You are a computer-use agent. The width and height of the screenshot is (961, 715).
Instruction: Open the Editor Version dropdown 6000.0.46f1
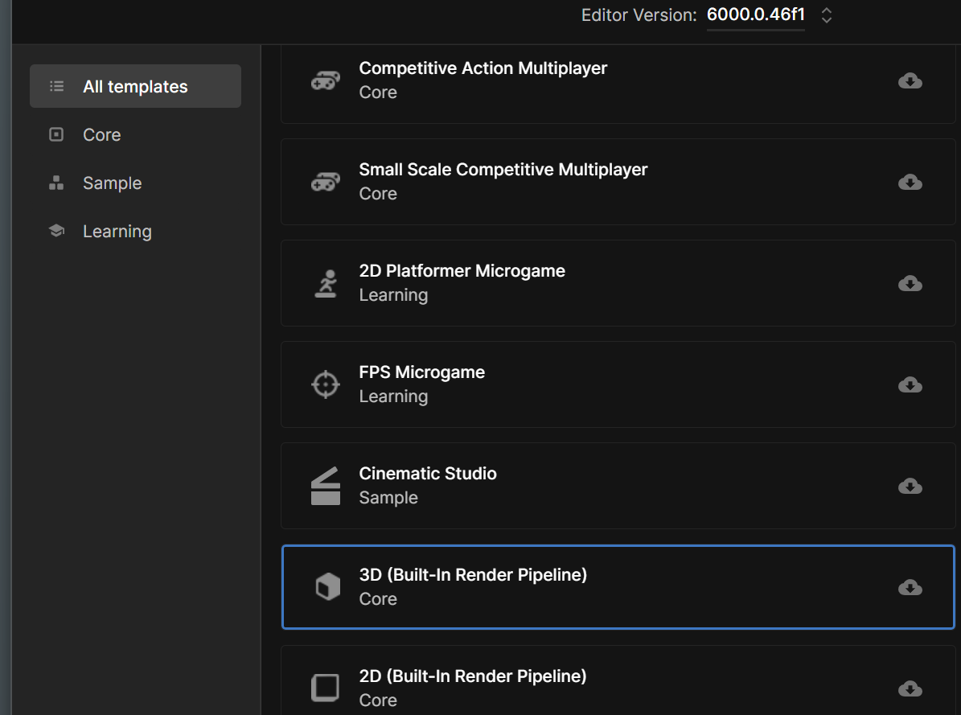(x=755, y=14)
